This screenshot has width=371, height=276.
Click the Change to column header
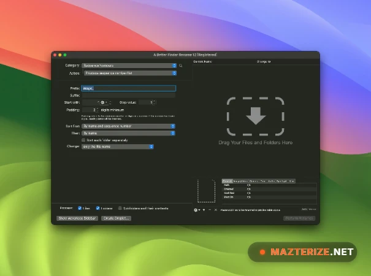pyautogui.click(x=264, y=61)
